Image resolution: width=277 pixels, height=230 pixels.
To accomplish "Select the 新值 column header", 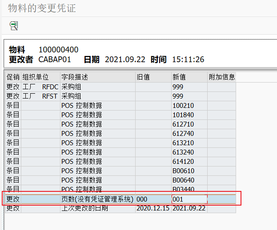I will [189, 77].
